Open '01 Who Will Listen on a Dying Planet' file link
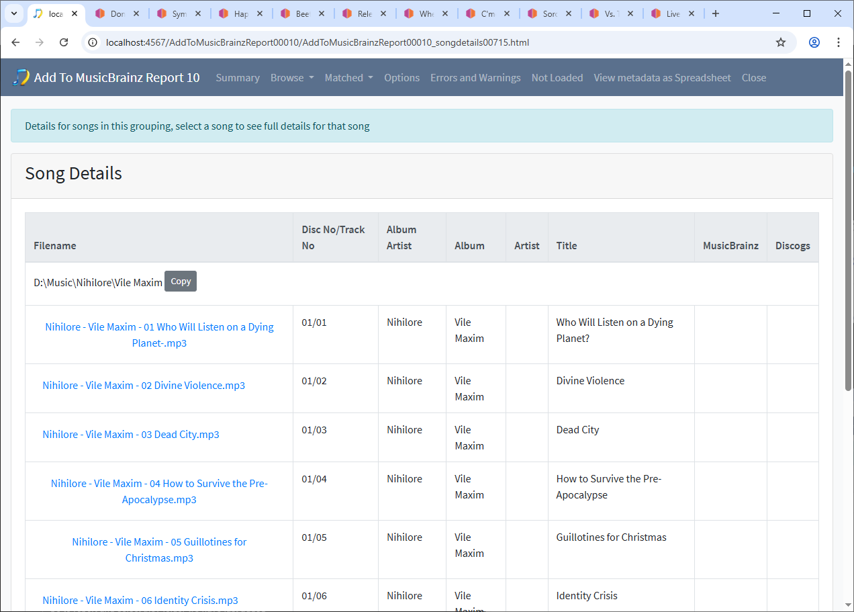Image resolution: width=854 pixels, height=612 pixels. click(159, 335)
